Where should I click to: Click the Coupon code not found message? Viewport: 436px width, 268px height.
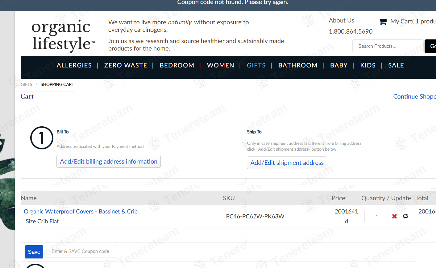point(233,2)
